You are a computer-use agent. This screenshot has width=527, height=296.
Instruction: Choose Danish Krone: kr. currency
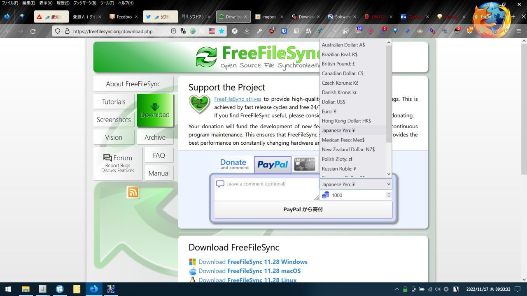353,92
